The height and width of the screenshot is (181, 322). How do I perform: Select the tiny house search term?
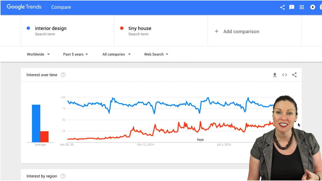140,28
